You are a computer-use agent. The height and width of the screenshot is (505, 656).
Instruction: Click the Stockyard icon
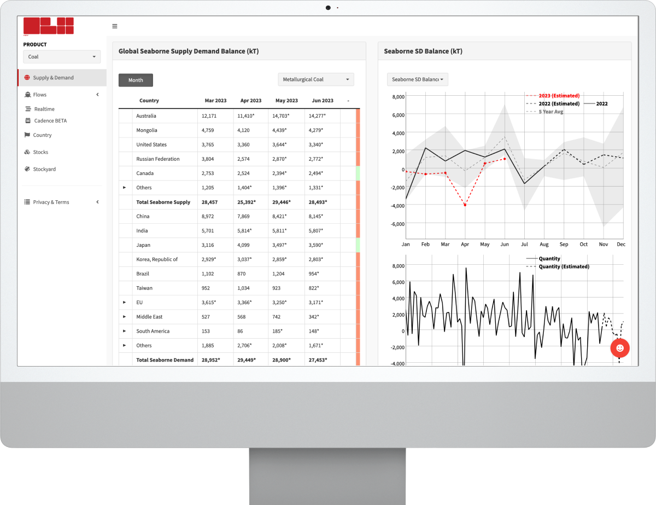point(27,169)
